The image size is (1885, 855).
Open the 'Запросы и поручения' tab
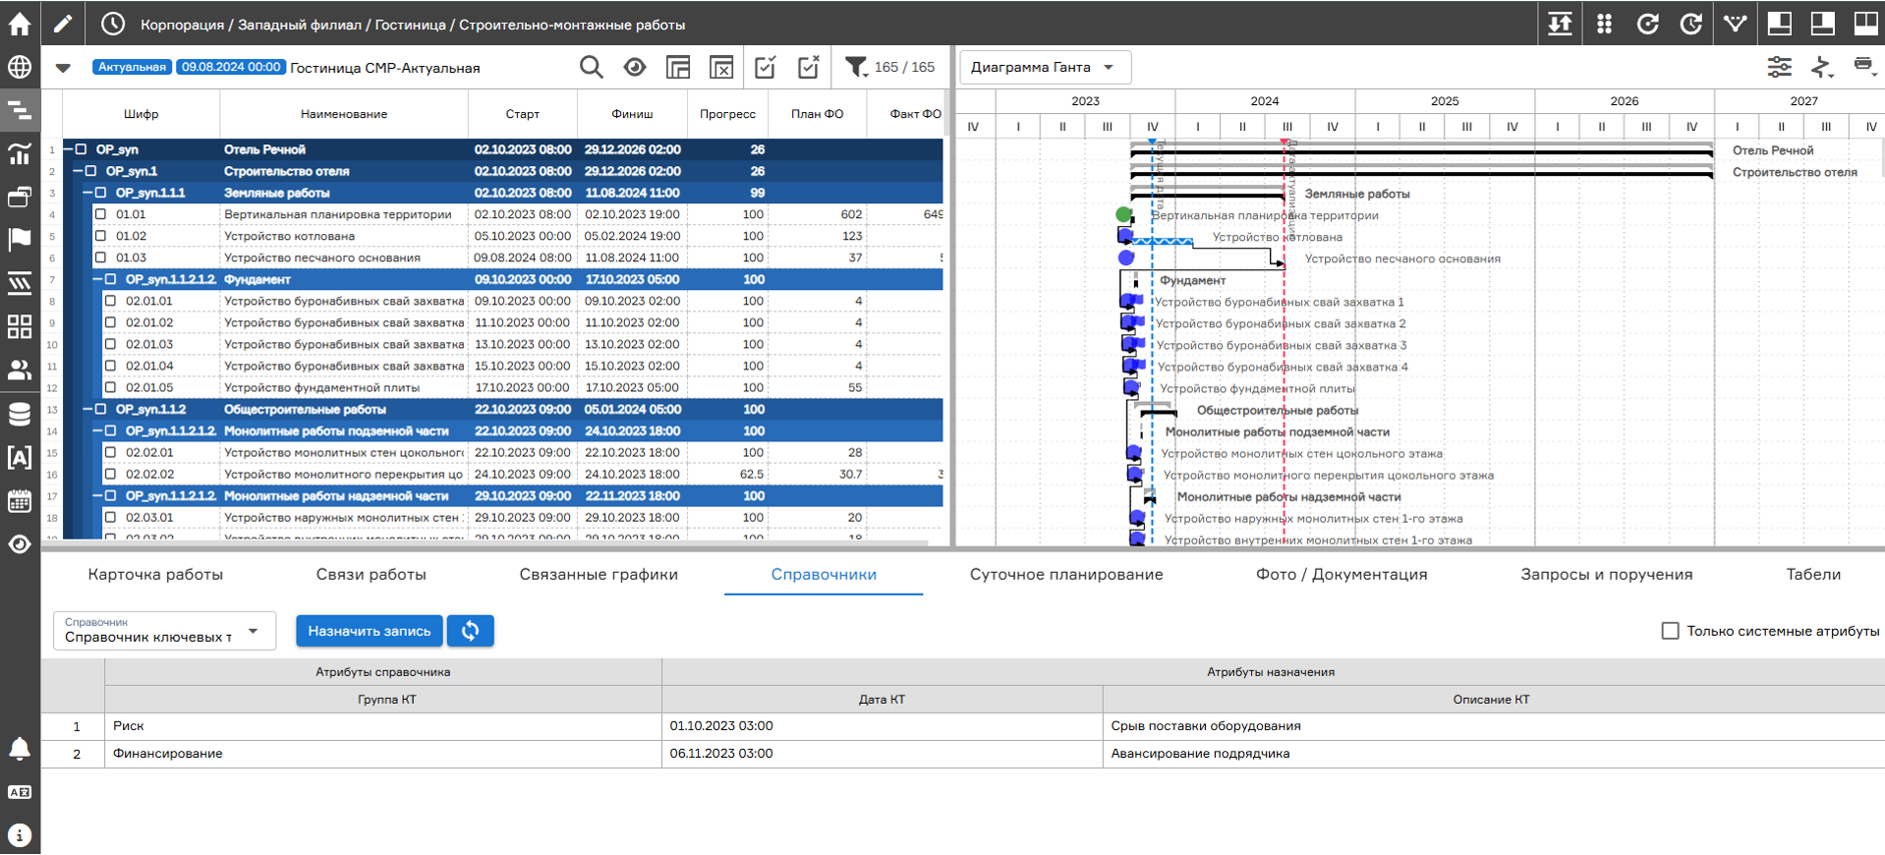(x=1607, y=574)
